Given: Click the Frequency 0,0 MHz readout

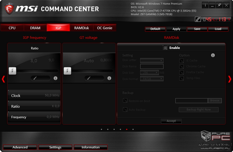Looking at the screenshot, I should pos(34,117).
